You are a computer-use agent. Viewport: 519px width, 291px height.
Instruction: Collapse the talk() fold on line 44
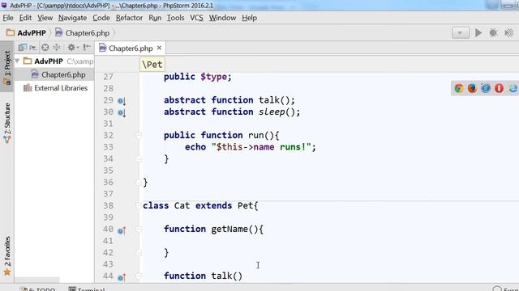coord(139,276)
